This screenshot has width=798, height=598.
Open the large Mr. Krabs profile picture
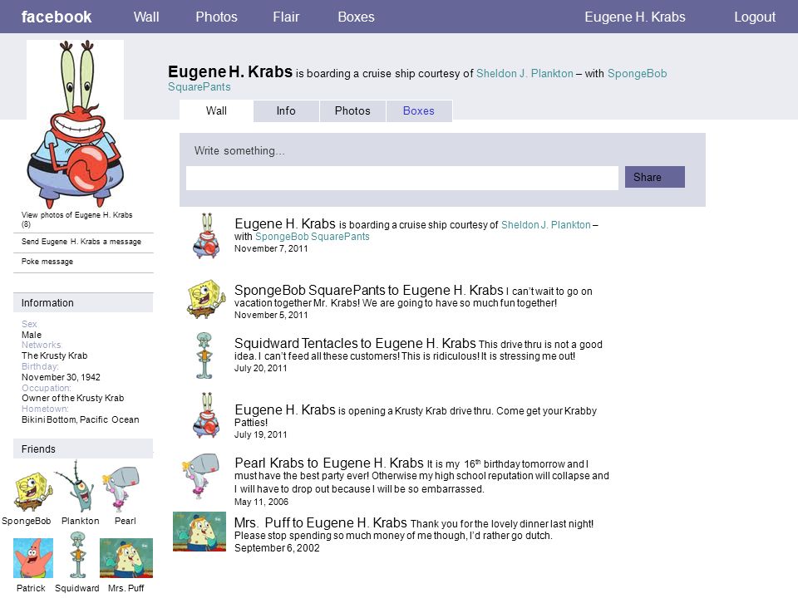pos(76,124)
